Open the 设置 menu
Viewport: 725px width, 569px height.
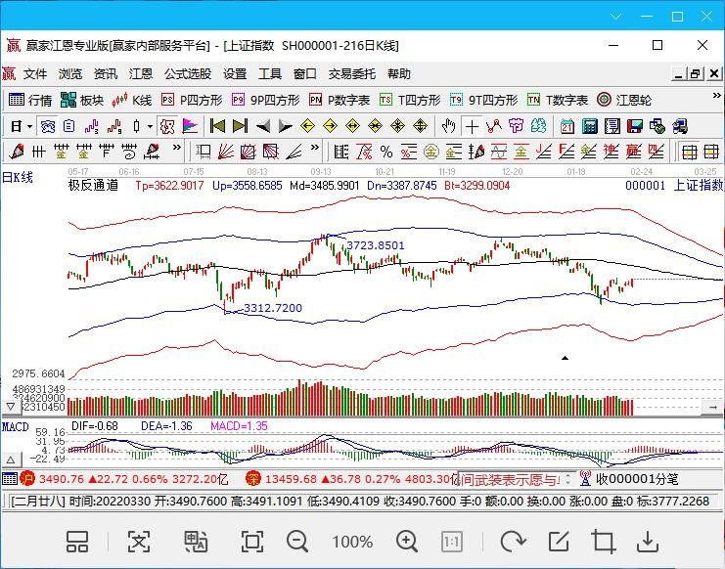click(x=235, y=74)
